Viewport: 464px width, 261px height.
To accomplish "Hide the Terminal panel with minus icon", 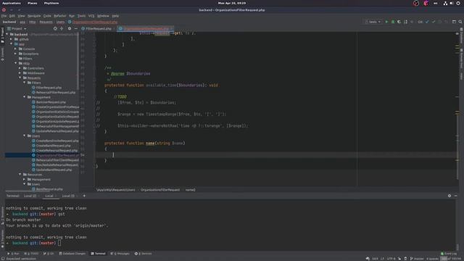I will coord(456,196).
